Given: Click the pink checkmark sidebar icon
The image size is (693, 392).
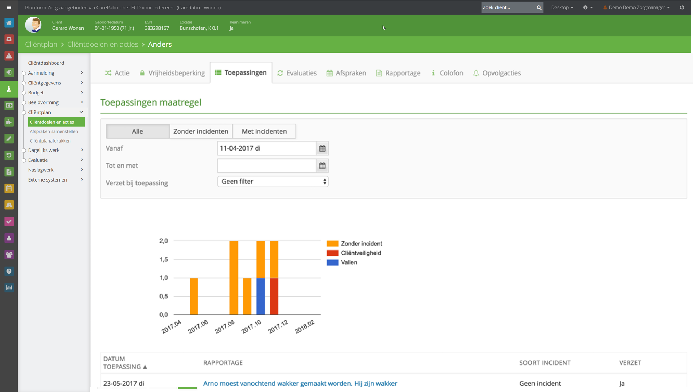Looking at the screenshot, I should [9, 222].
